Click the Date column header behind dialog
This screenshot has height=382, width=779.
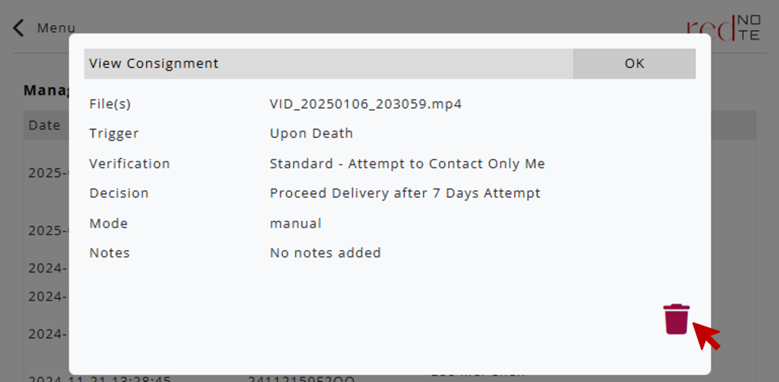click(44, 125)
